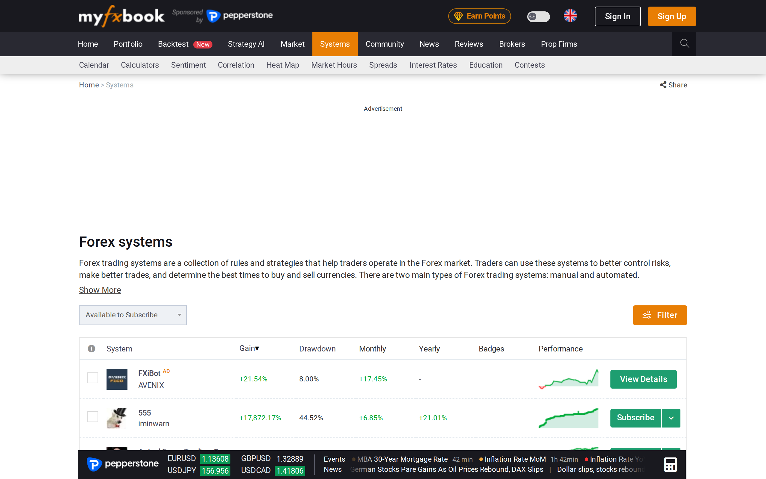Open the MBA 30-Year Mortgage Rate event

pyautogui.click(x=402, y=459)
